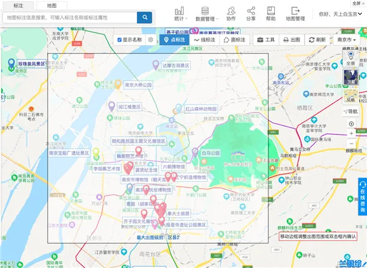The height and width of the screenshot is (268, 367).
Task: Focus the 地图标注信息搜索 search field
Action: pyautogui.click(x=70, y=17)
